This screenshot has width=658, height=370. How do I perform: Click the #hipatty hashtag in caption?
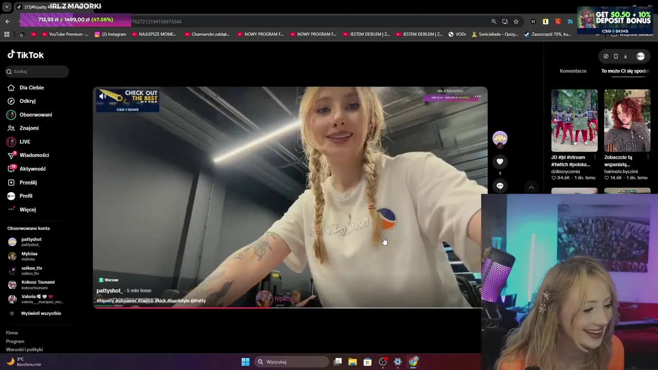point(105,301)
